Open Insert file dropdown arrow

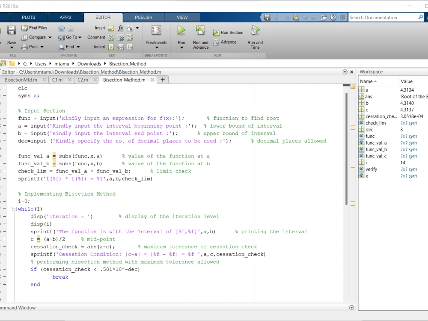click(137, 28)
